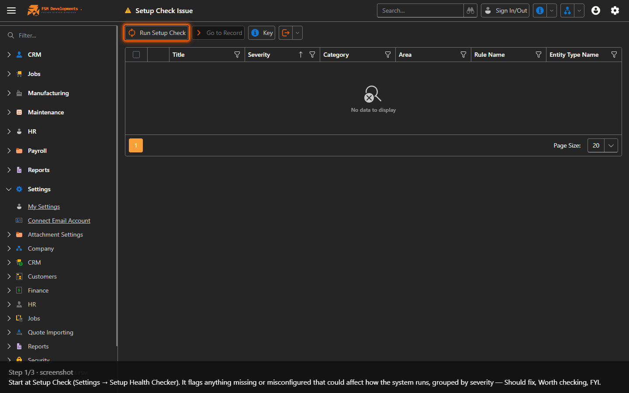Click the Finance settings icon
The height and width of the screenshot is (393, 629).
pos(19,290)
